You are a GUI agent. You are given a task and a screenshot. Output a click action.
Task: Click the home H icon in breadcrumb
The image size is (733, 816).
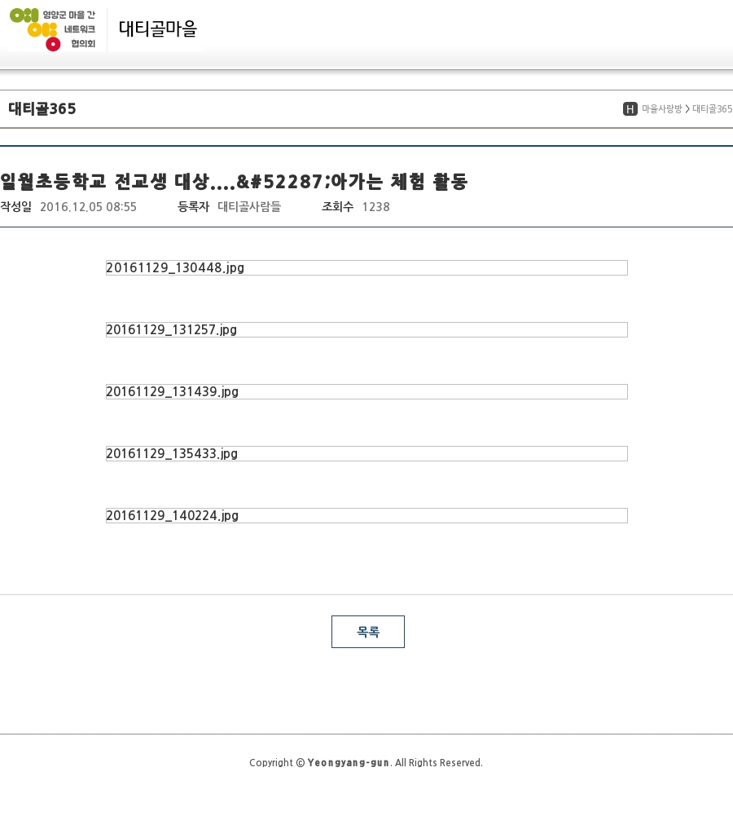pyautogui.click(x=630, y=109)
